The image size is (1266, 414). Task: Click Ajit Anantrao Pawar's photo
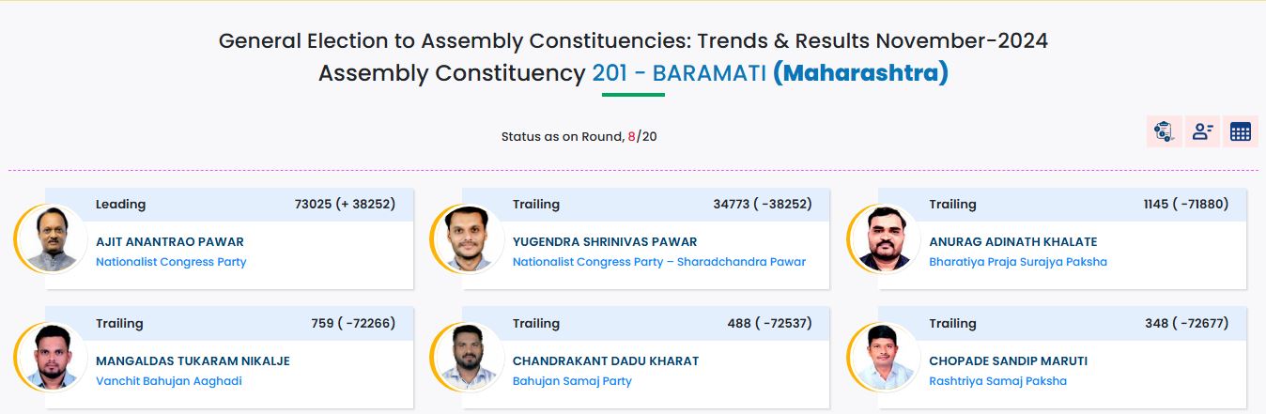[47, 238]
